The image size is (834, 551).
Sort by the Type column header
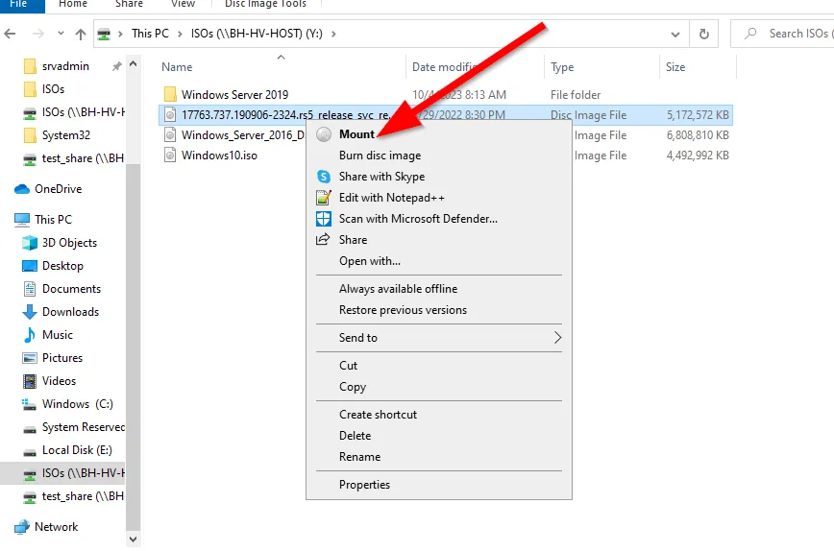[562, 67]
